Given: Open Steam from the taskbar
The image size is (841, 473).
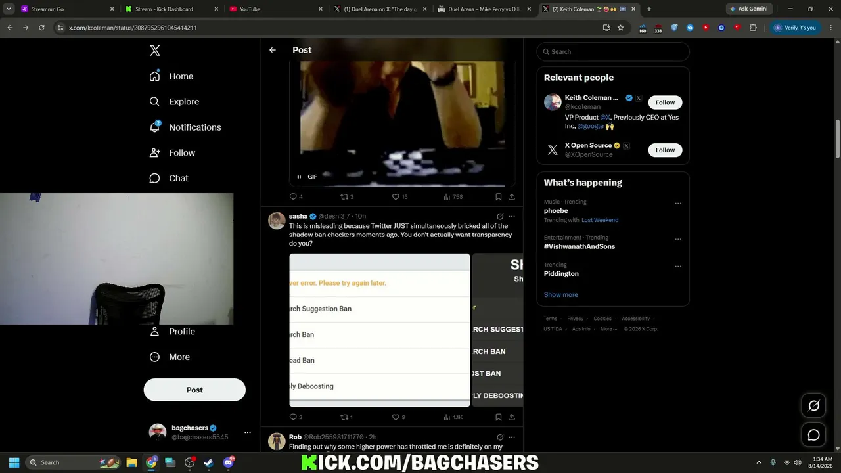Looking at the screenshot, I should pos(209,462).
